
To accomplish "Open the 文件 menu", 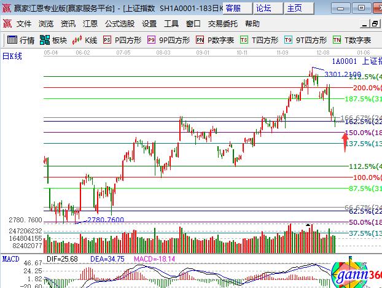I will tap(24, 24).
